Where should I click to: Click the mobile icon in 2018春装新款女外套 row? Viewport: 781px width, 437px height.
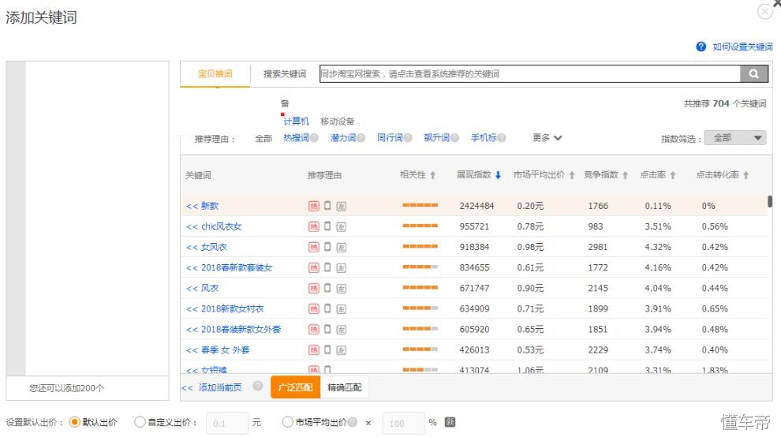[327, 329]
